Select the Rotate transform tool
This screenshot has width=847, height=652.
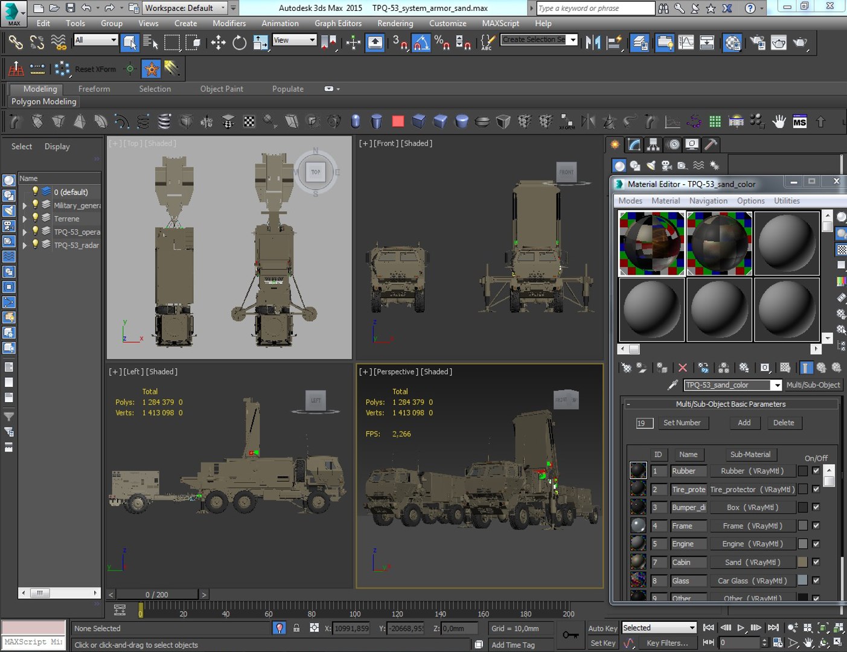coord(240,42)
